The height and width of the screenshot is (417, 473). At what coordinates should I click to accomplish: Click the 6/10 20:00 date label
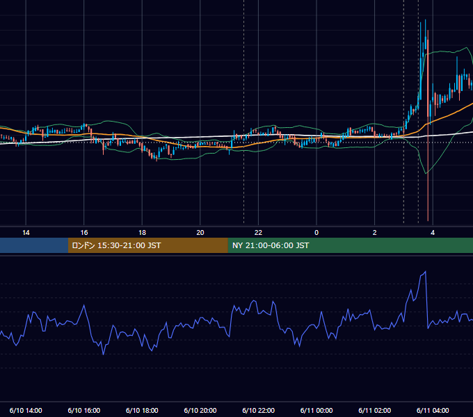point(200,410)
